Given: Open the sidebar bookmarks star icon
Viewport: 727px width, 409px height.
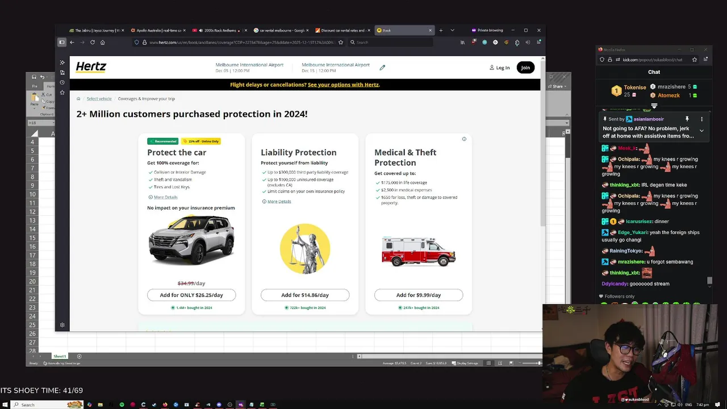Looking at the screenshot, I should coord(62,92).
